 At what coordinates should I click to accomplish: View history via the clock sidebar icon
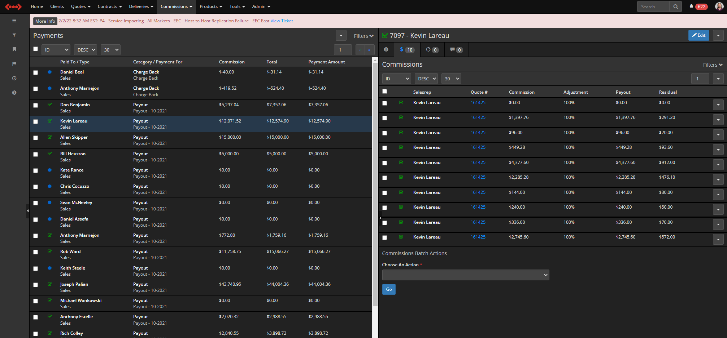click(14, 78)
